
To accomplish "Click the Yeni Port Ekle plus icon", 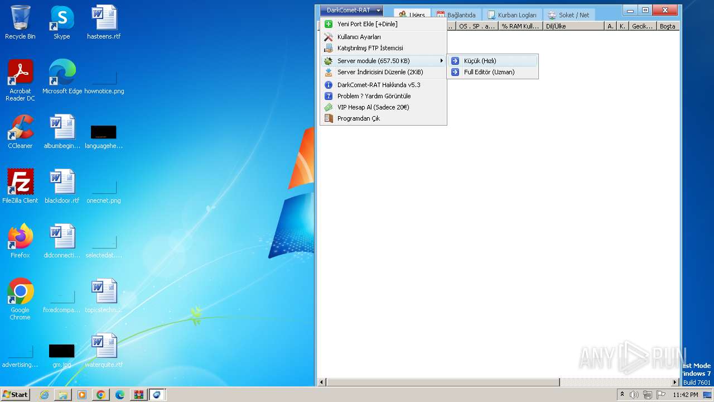I will pos(329,24).
